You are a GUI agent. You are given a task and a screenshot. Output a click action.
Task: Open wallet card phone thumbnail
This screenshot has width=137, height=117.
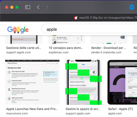[x=24, y=39]
